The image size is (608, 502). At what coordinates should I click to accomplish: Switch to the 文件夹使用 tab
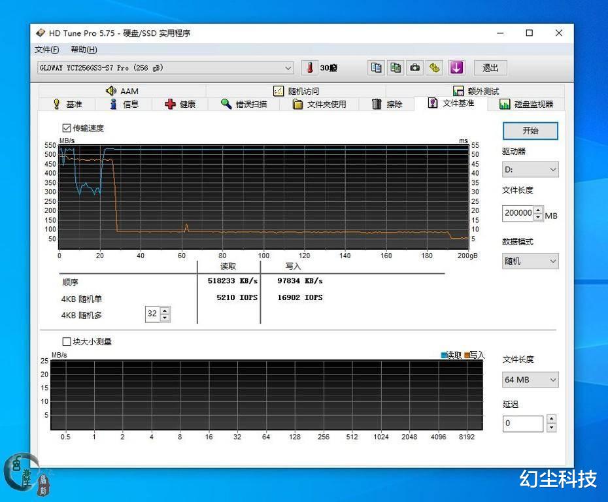click(319, 105)
